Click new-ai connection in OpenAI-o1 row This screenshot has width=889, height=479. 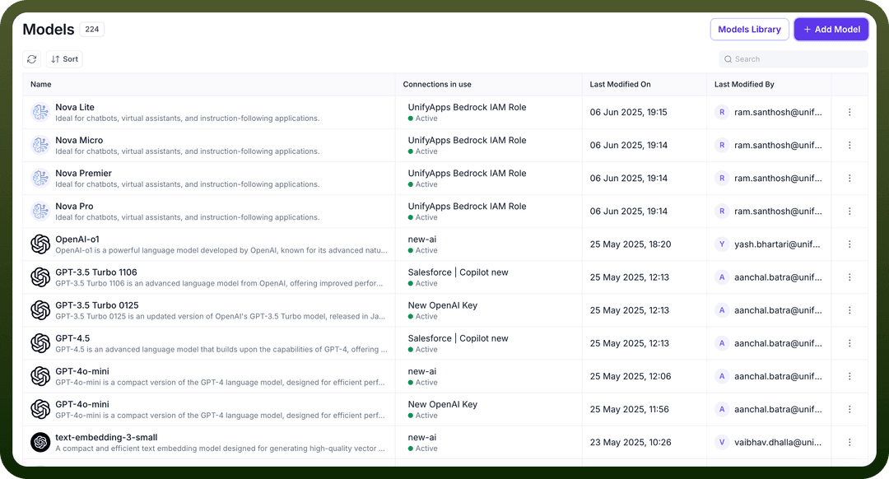pos(422,239)
